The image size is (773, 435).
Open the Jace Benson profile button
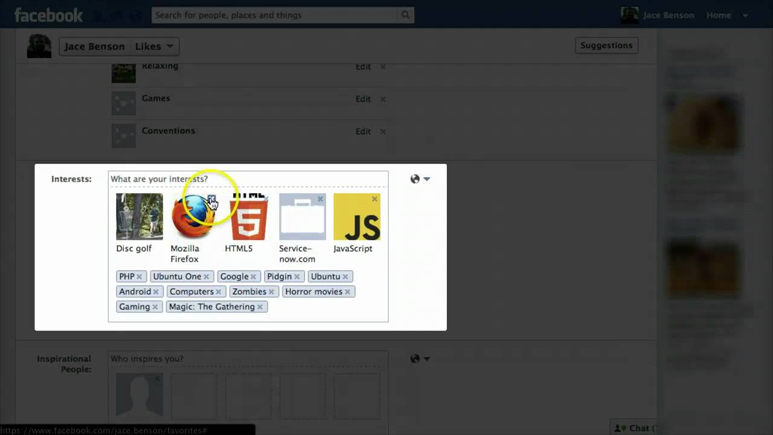[95, 47]
